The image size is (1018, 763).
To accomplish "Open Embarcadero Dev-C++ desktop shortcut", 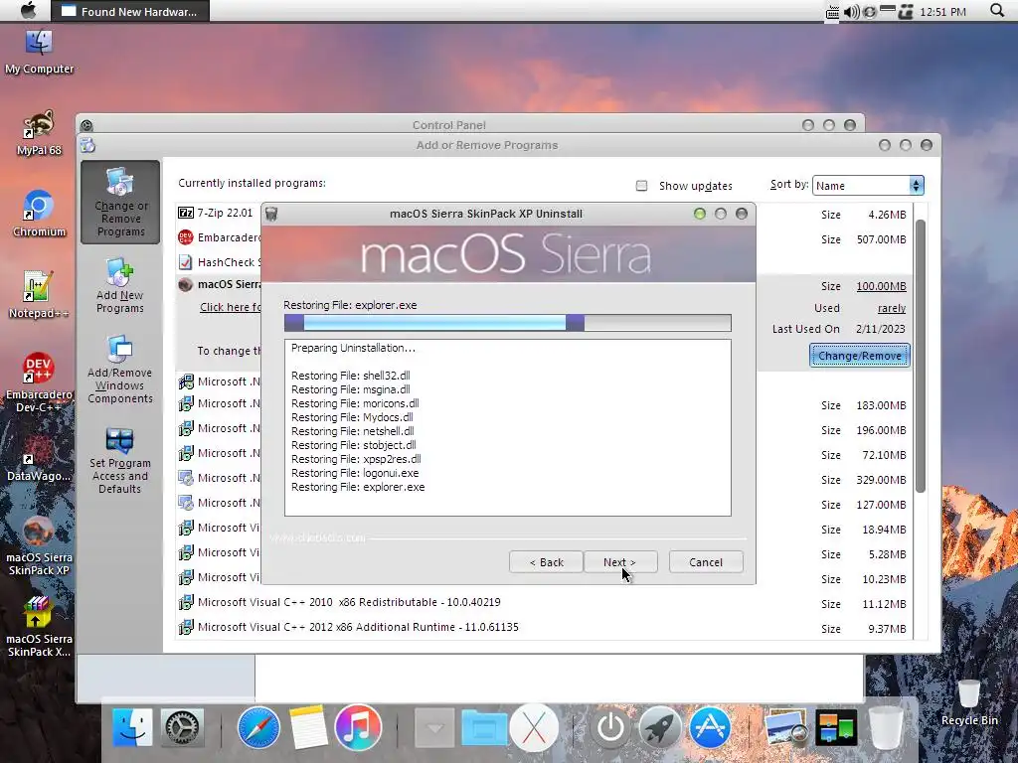I will point(39,382).
